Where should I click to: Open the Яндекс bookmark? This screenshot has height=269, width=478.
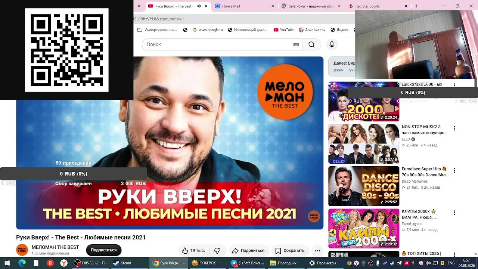point(339,30)
